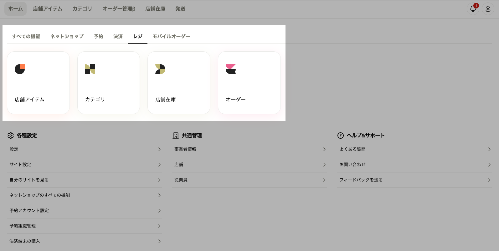Open the 事業者情報 link
Image resolution: width=499 pixels, height=251 pixels.
click(249, 149)
